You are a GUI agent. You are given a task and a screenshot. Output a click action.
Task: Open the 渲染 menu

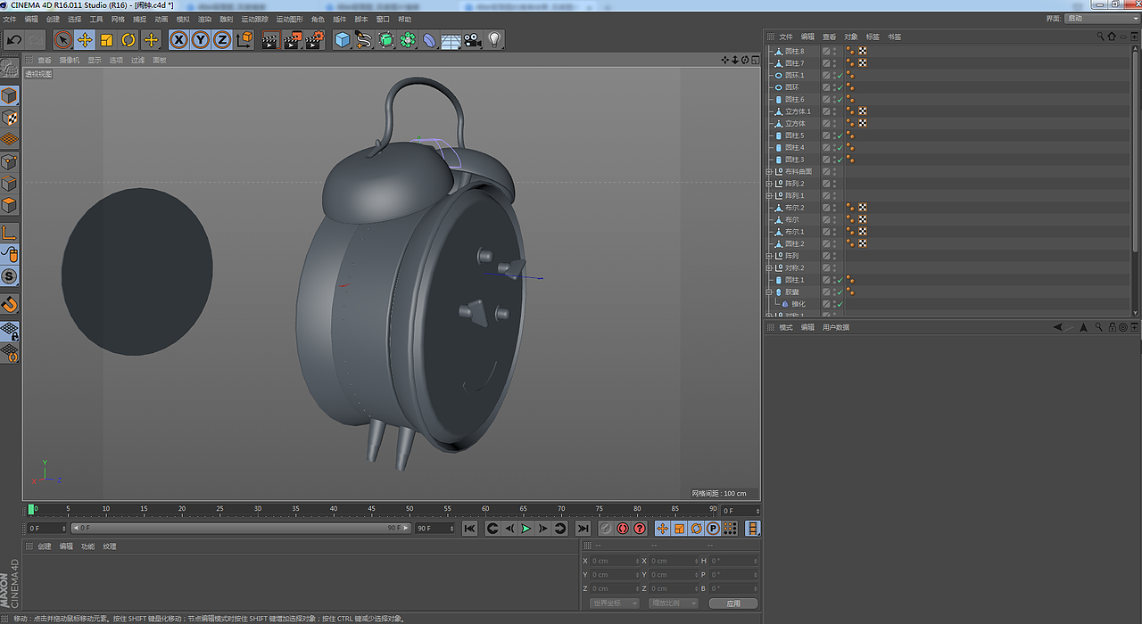pos(204,19)
